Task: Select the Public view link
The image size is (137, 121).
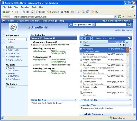Action: (11, 42)
